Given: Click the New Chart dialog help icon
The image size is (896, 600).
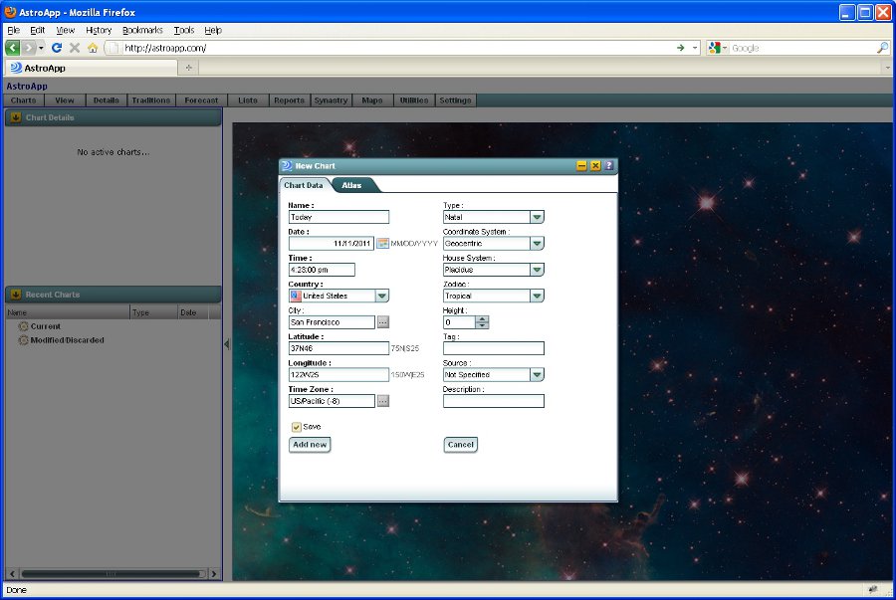Looking at the screenshot, I should click(608, 166).
